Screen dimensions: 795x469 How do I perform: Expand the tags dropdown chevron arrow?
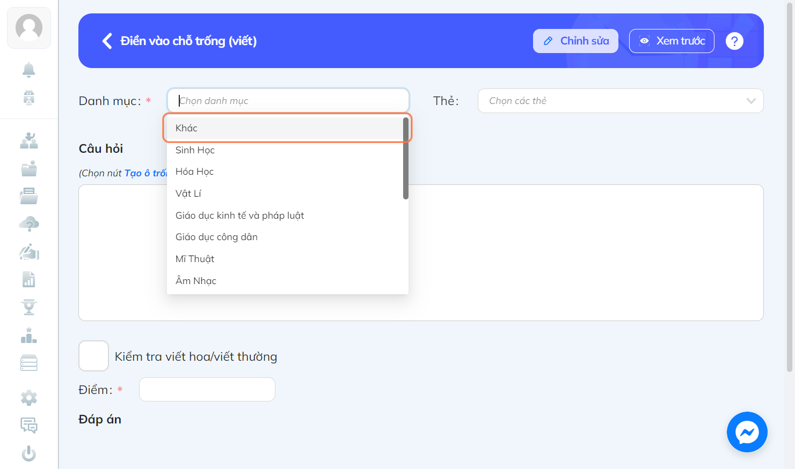click(751, 101)
